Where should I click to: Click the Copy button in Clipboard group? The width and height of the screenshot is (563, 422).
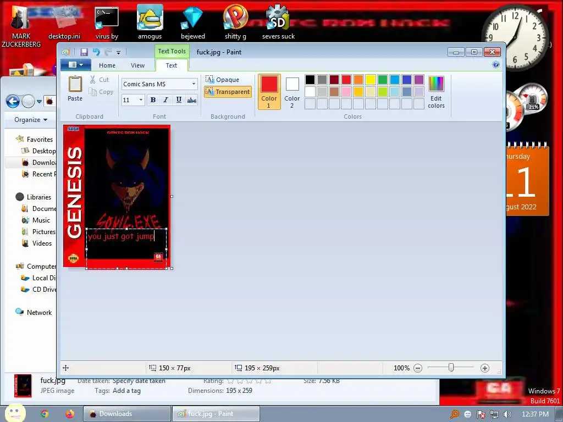pyautogui.click(x=101, y=92)
